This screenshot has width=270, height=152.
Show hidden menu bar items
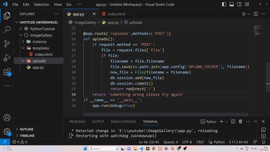pyautogui.click(x=79, y=5)
